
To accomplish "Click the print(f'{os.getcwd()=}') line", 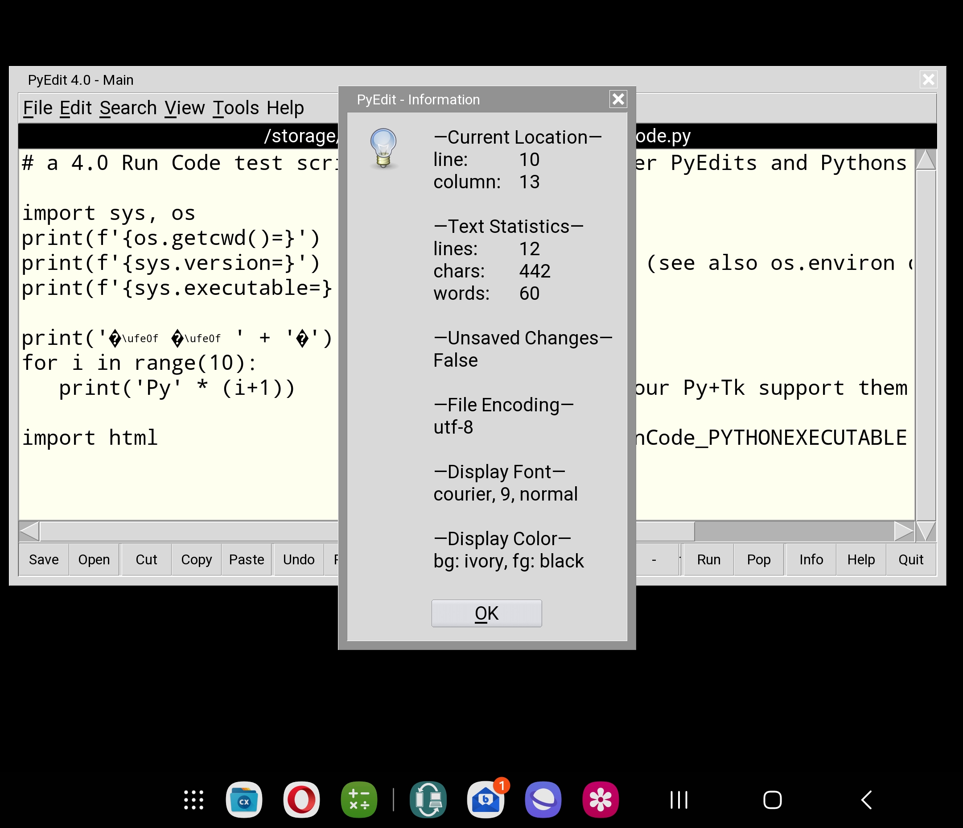I will tap(171, 238).
